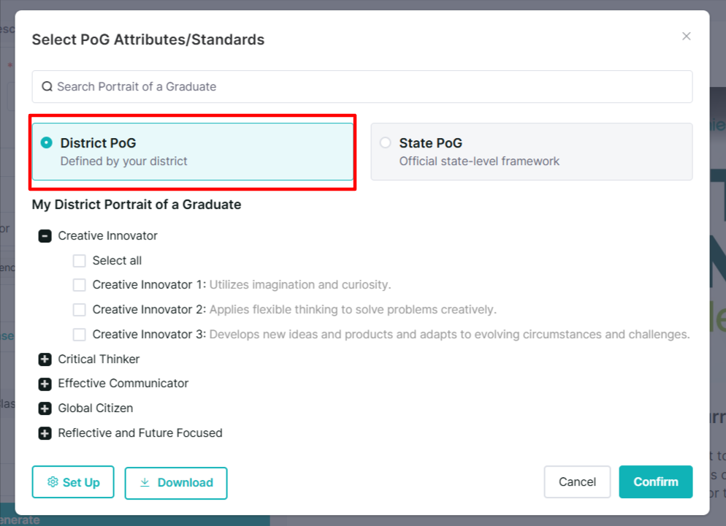Select the District PoG radio button
Viewport: 726px width, 526px height.
[46, 142]
